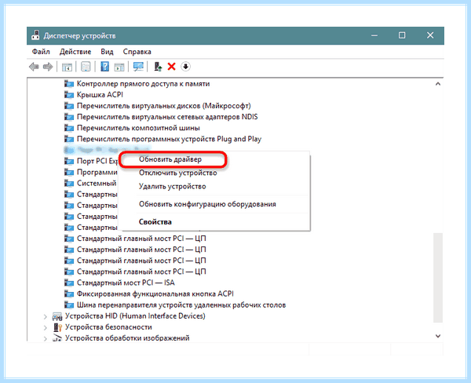The width and height of the screenshot is (471, 383).
Task: Open the Файл menu
Action: (x=41, y=52)
